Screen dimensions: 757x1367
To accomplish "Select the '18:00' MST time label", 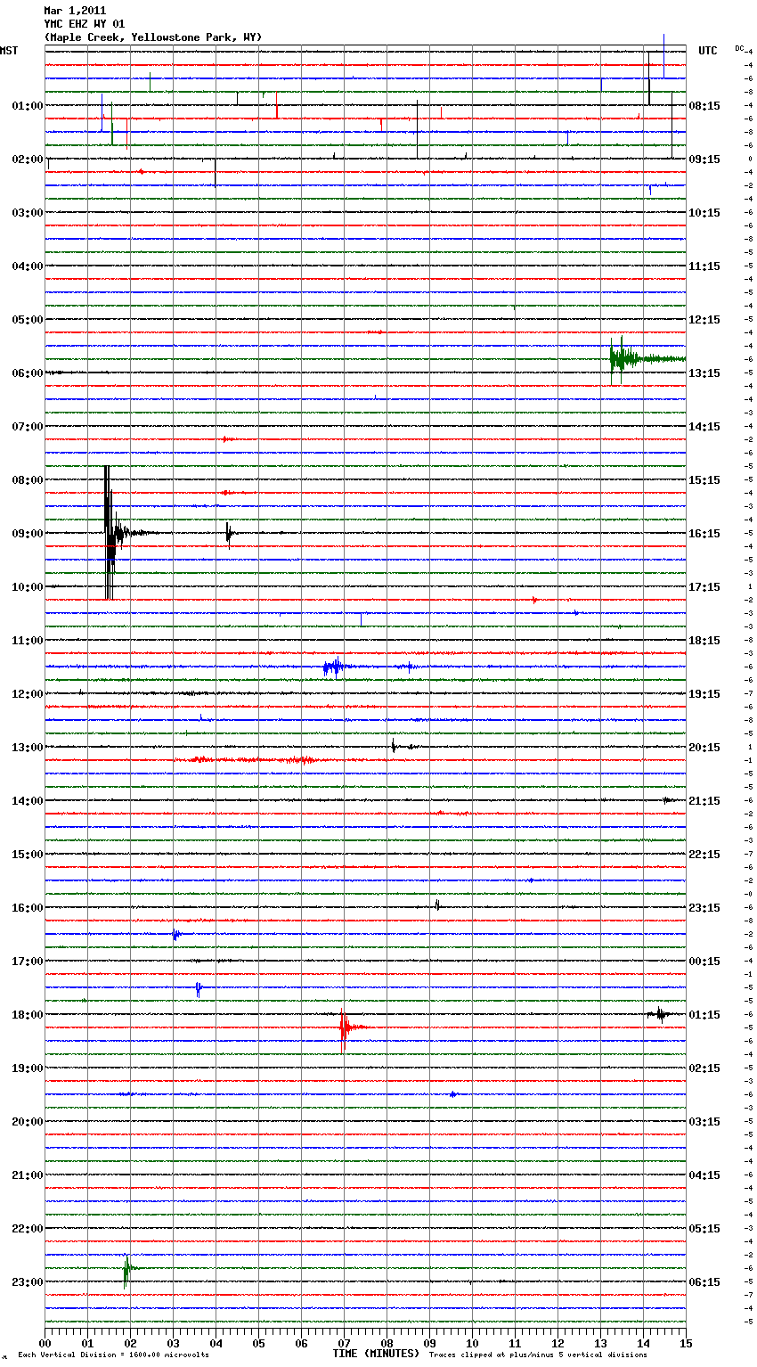I will [28, 1014].
